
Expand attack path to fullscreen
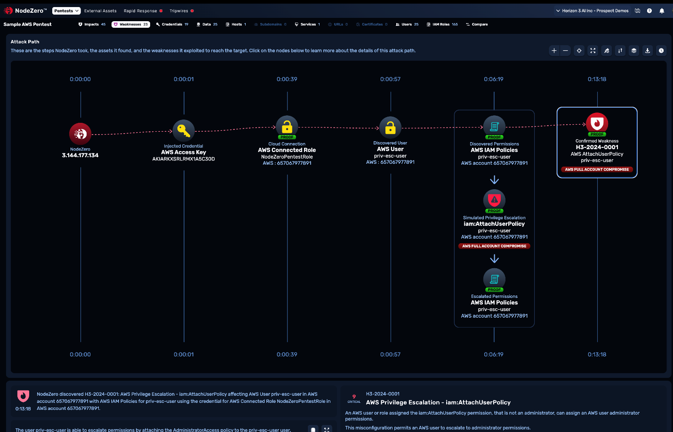593,51
